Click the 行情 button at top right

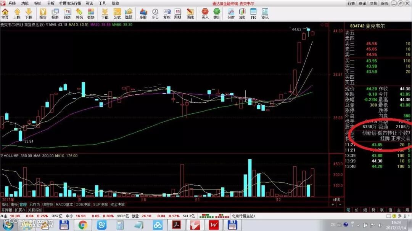pyautogui.click(x=351, y=3)
